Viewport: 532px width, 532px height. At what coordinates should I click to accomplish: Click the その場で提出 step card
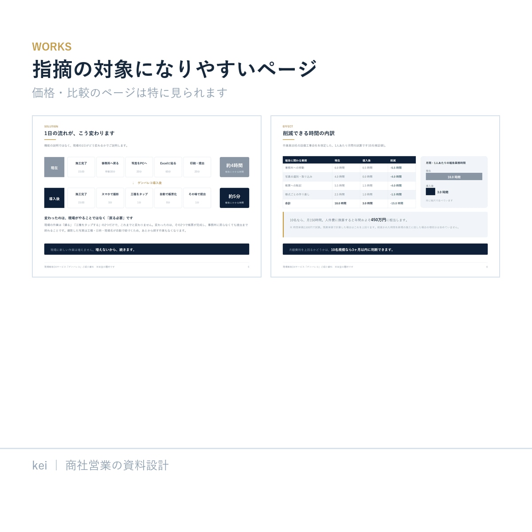[197, 198]
